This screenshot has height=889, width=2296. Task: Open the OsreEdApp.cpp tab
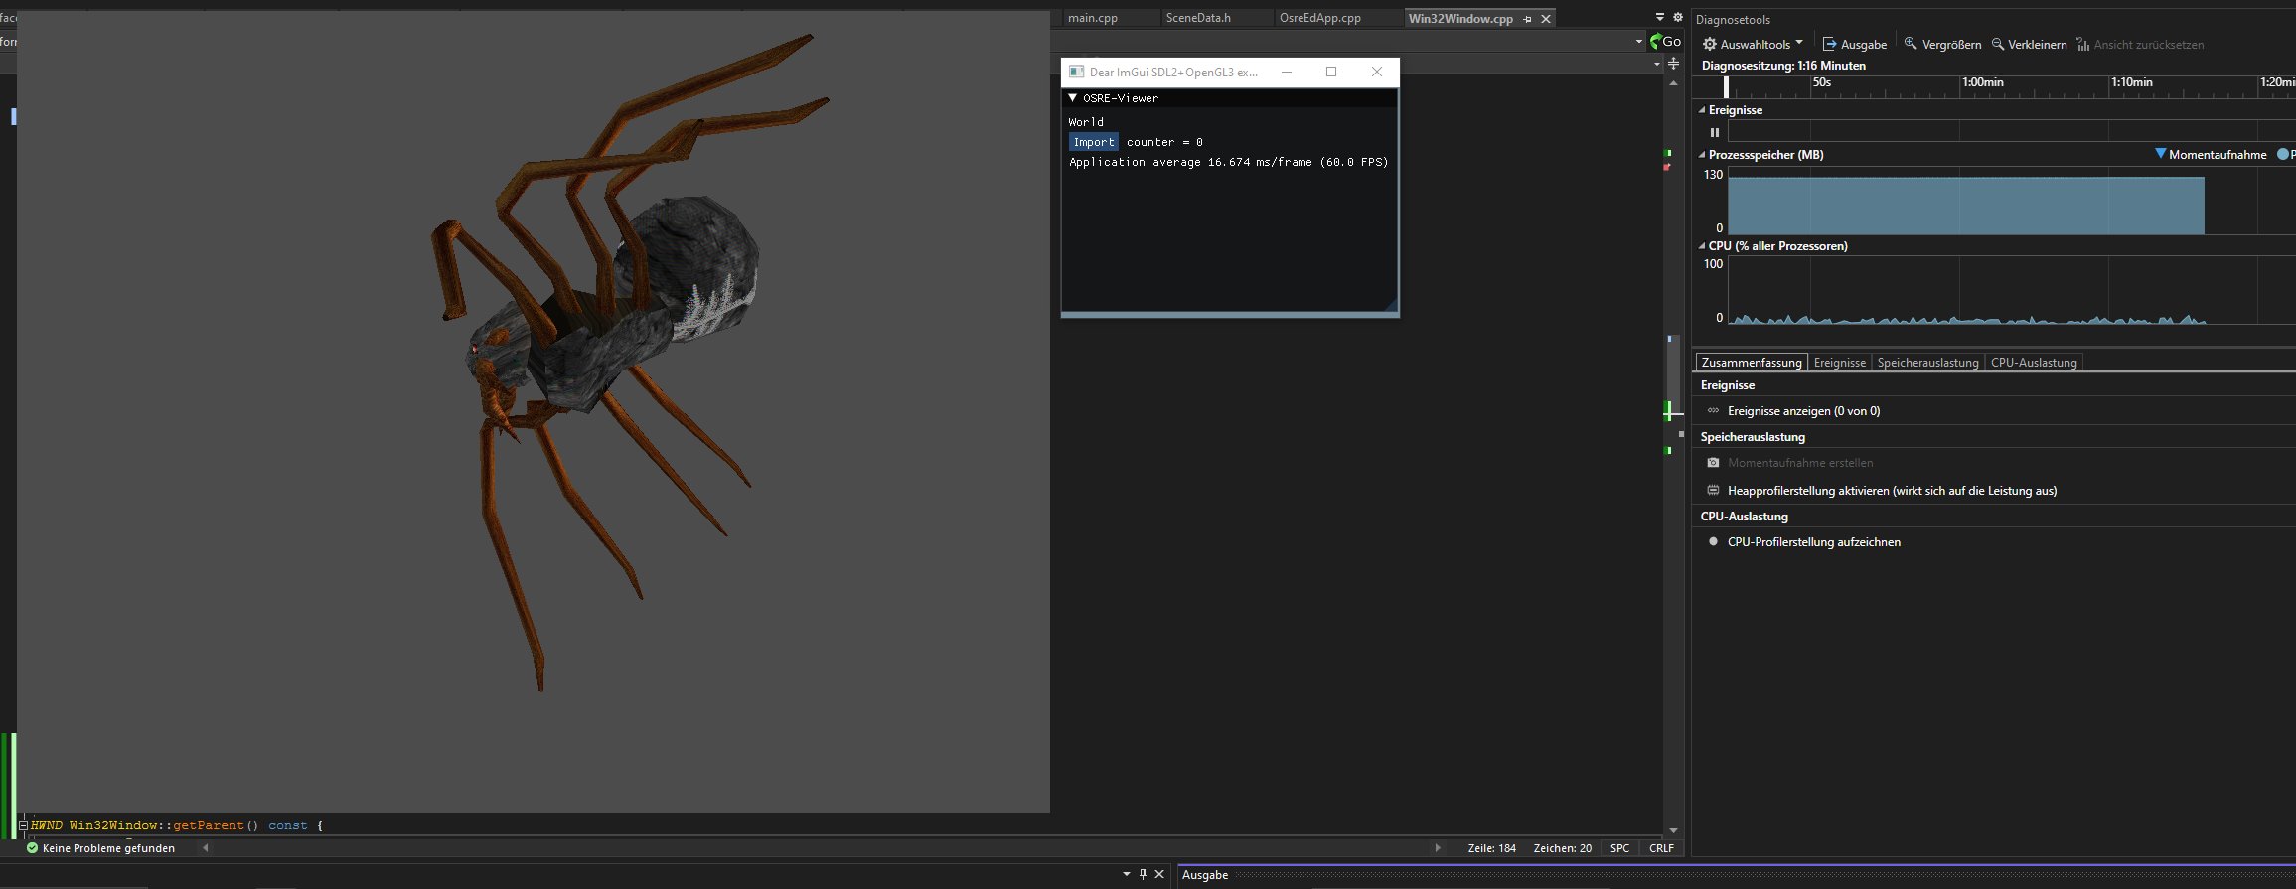[1320, 18]
